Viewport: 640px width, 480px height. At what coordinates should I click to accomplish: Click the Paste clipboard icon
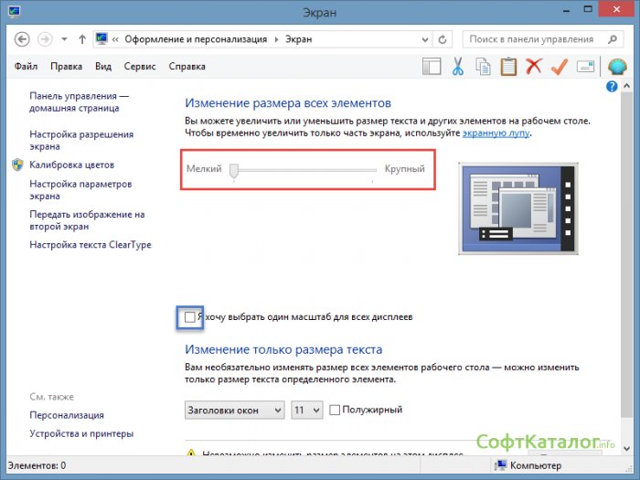click(508, 67)
